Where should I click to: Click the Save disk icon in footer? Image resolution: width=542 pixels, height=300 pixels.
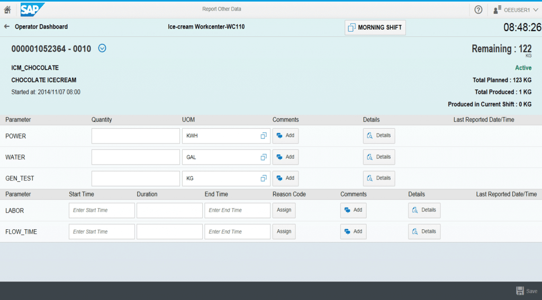[520, 291]
